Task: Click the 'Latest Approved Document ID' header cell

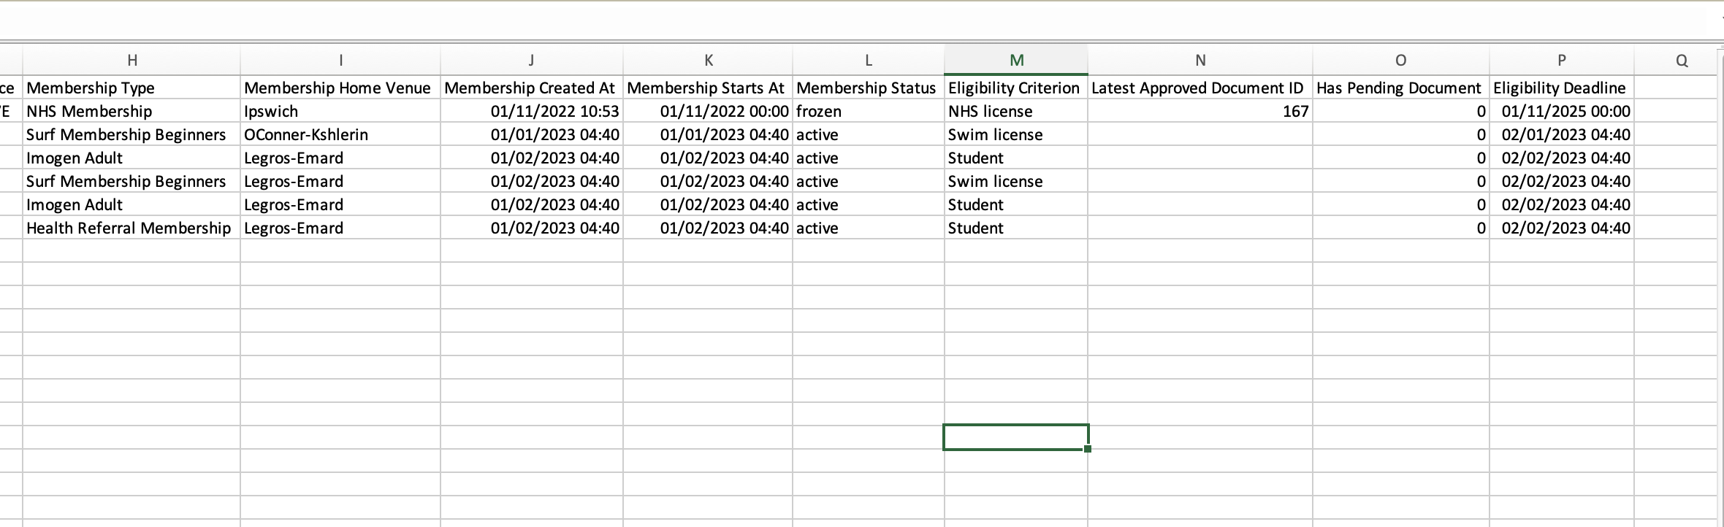Action: point(1200,88)
